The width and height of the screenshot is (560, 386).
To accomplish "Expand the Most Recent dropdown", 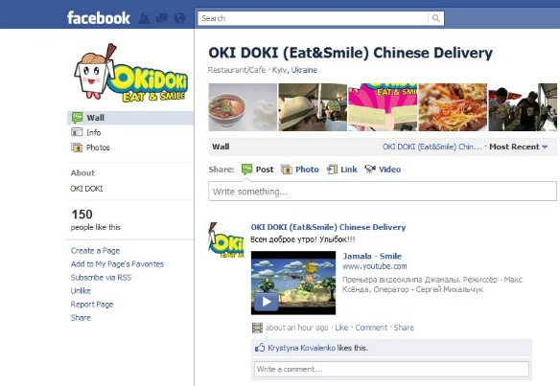I will pyautogui.click(x=518, y=147).
